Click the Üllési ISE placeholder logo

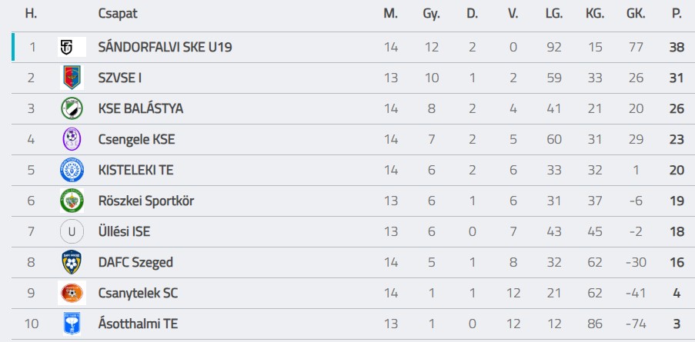tap(72, 231)
